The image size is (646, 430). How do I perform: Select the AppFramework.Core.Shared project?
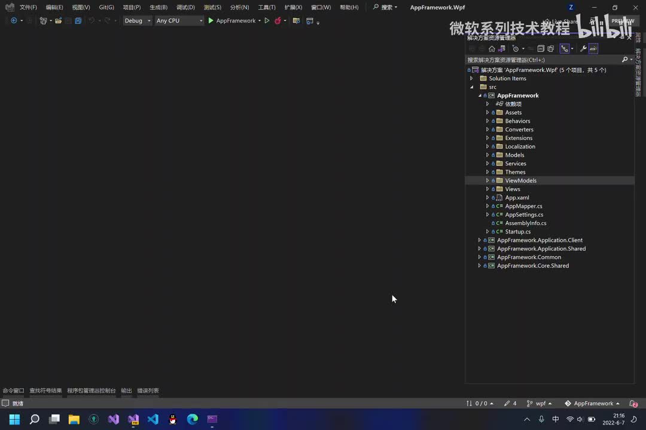[533, 266]
